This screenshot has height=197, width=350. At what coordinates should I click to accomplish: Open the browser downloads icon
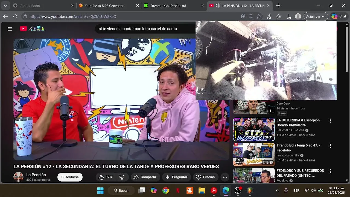[x=289, y=16]
